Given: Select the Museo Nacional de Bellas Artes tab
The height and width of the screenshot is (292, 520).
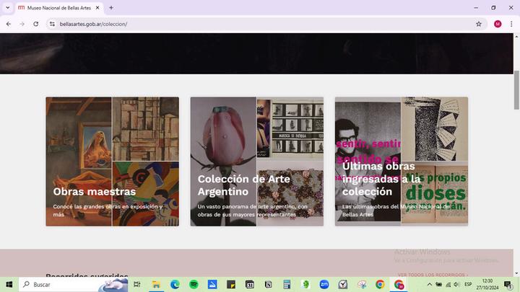Looking at the screenshot, I should pos(59,8).
